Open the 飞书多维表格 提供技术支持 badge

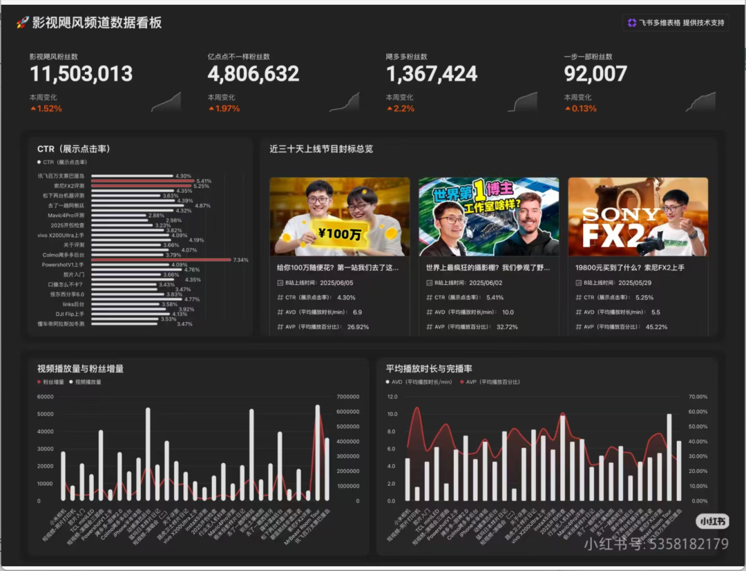coord(676,22)
